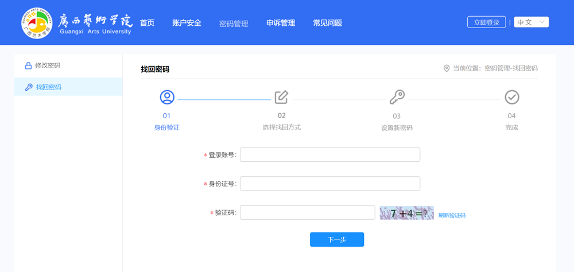Screen dimensions: 574x272
Task: Click the lock icon beside 修改密码
Action: point(28,65)
